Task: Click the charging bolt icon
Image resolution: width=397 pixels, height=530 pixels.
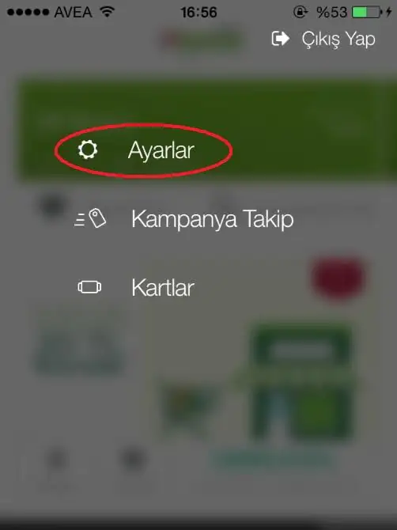Action: pyautogui.click(x=389, y=12)
